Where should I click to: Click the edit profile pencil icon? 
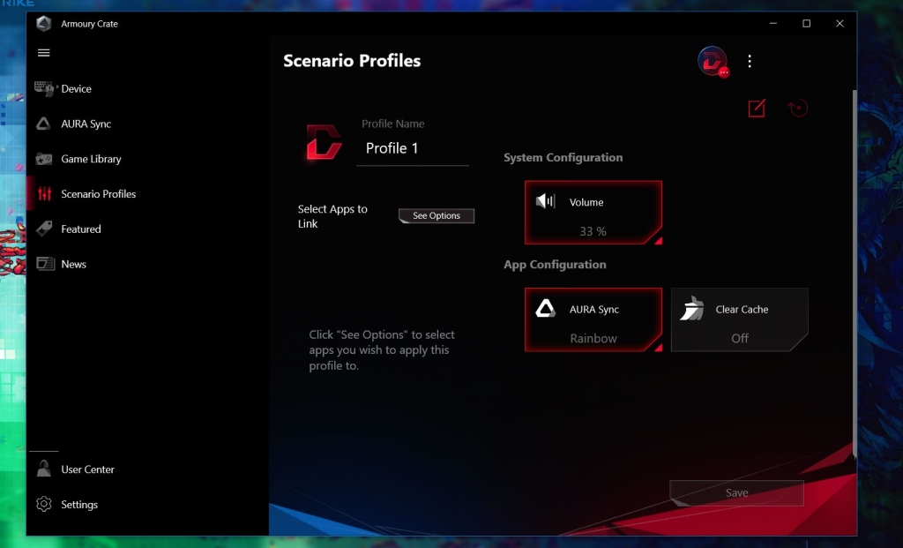click(x=757, y=109)
